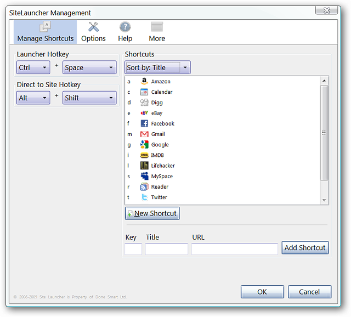Click the Manage Shortcuts tab icon

pyautogui.click(x=45, y=27)
